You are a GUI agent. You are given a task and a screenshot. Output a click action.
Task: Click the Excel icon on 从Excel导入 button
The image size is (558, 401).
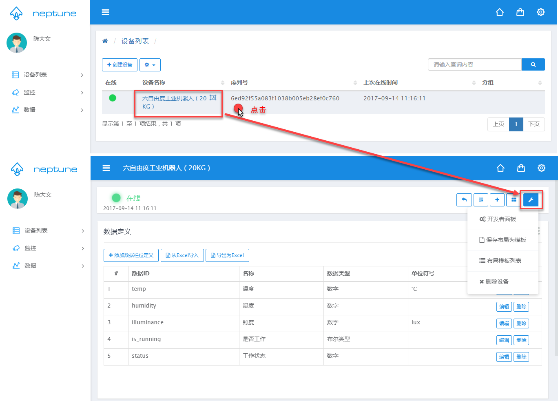(168, 255)
